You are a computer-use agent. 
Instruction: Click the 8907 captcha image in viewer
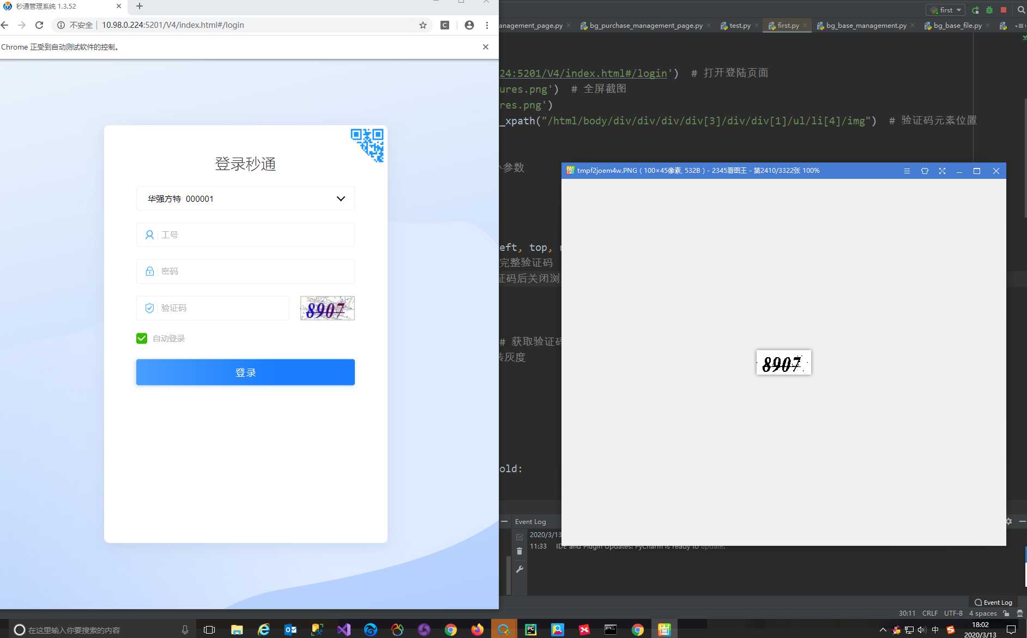coord(784,363)
